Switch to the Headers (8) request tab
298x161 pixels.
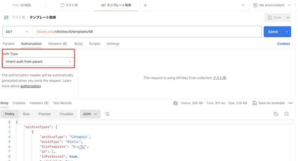tap(57, 44)
